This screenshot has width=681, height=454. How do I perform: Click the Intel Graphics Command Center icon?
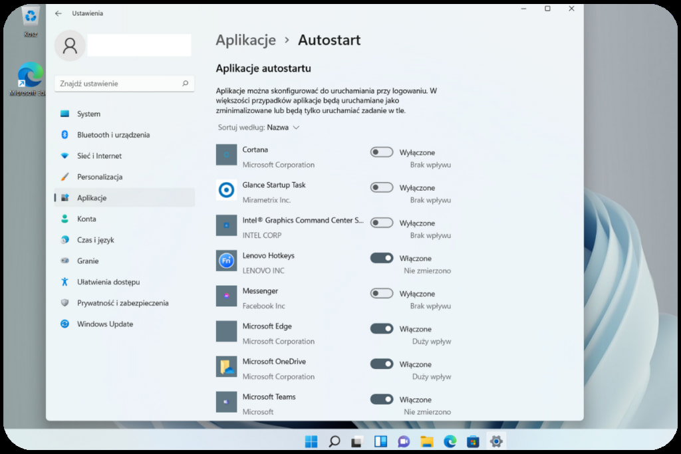(x=226, y=225)
